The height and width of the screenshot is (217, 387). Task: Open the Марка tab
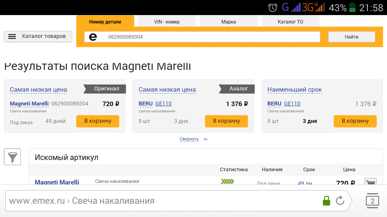pyautogui.click(x=229, y=22)
